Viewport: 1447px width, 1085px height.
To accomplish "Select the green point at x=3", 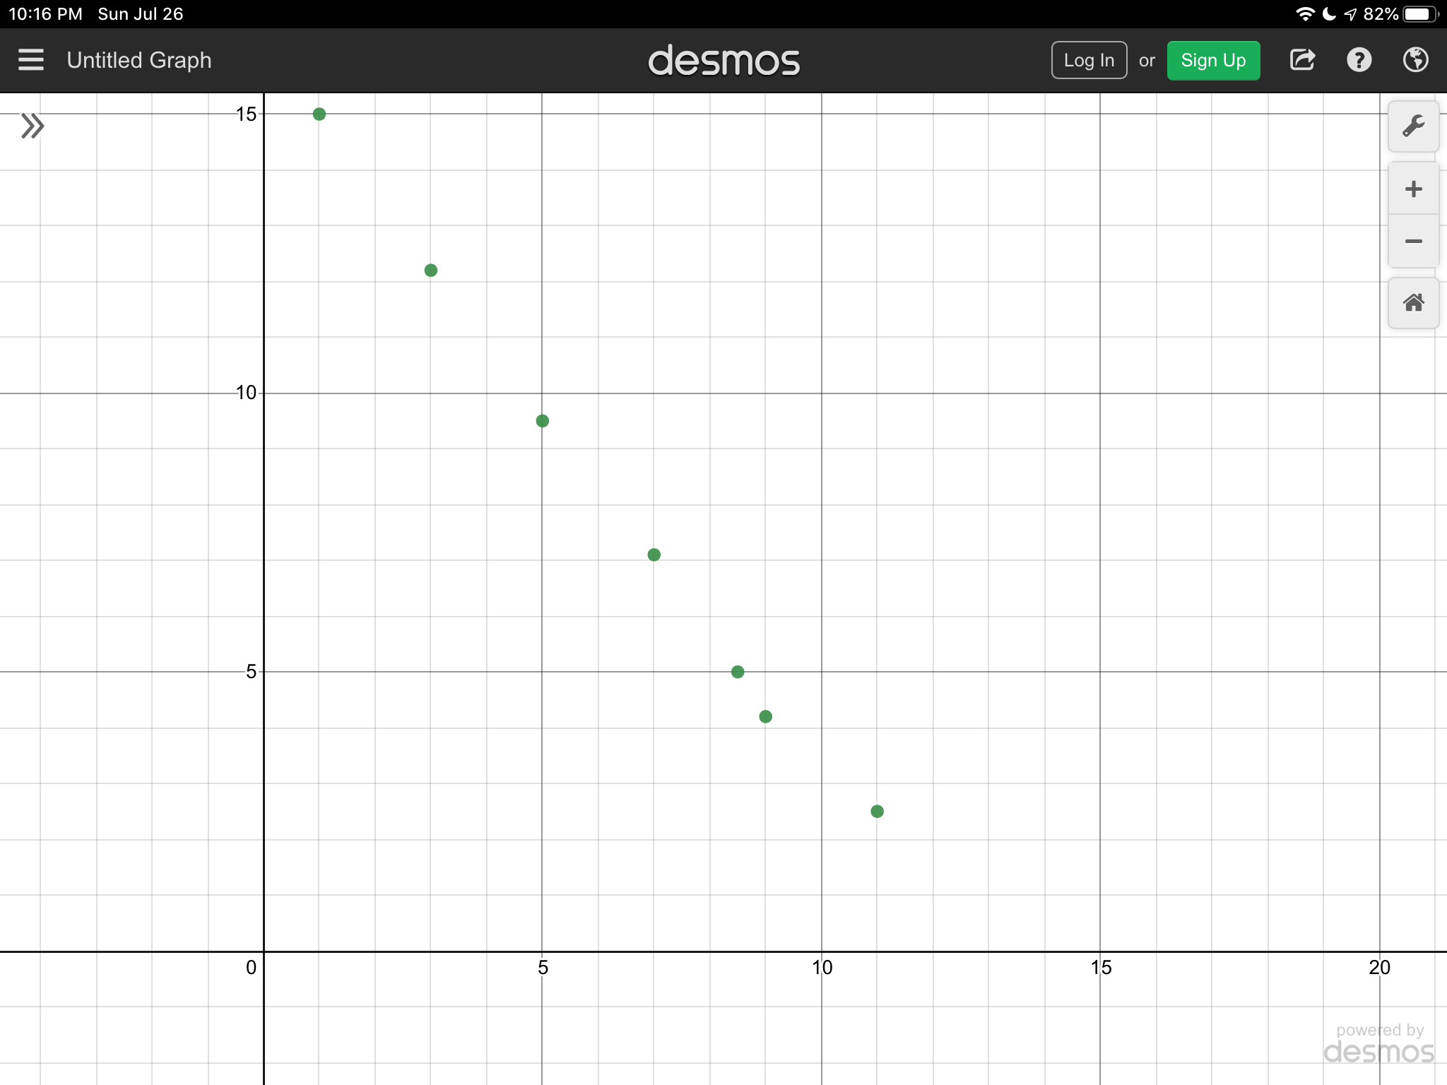I will [431, 271].
